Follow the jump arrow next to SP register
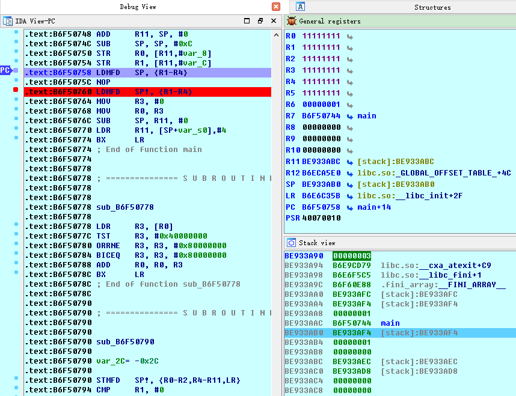The width and height of the screenshot is (516, 396). tap(350, 185)
